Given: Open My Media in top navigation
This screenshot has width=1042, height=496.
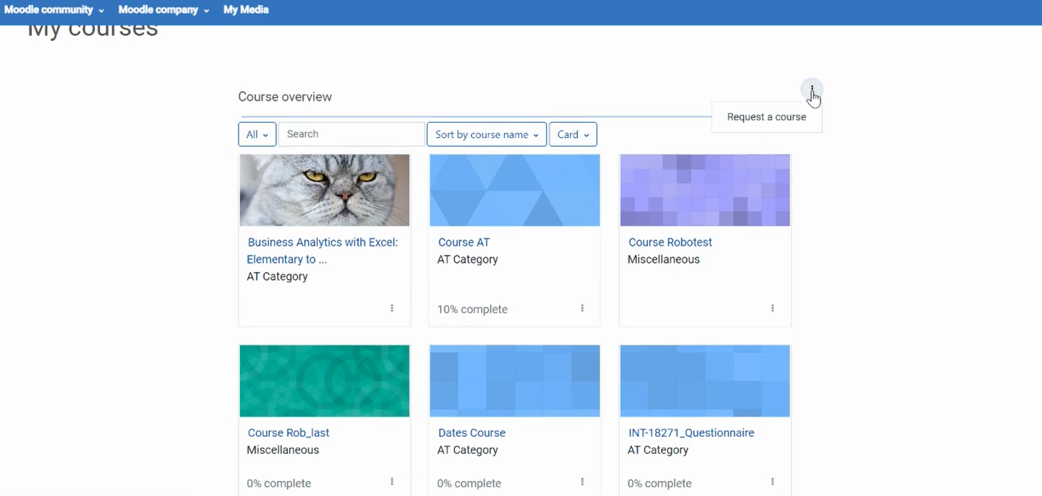Looking at the screenshot, I should pos(246,10).
